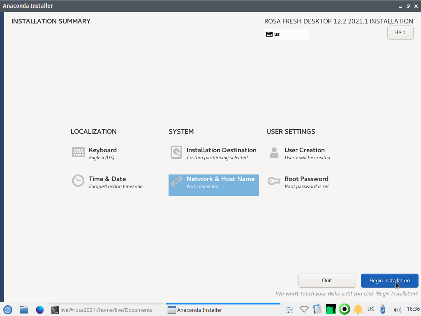This screenshot has height=316, width=421.
Task: Open the web browser from the taskbar
Action: click(x=40, y=310)
